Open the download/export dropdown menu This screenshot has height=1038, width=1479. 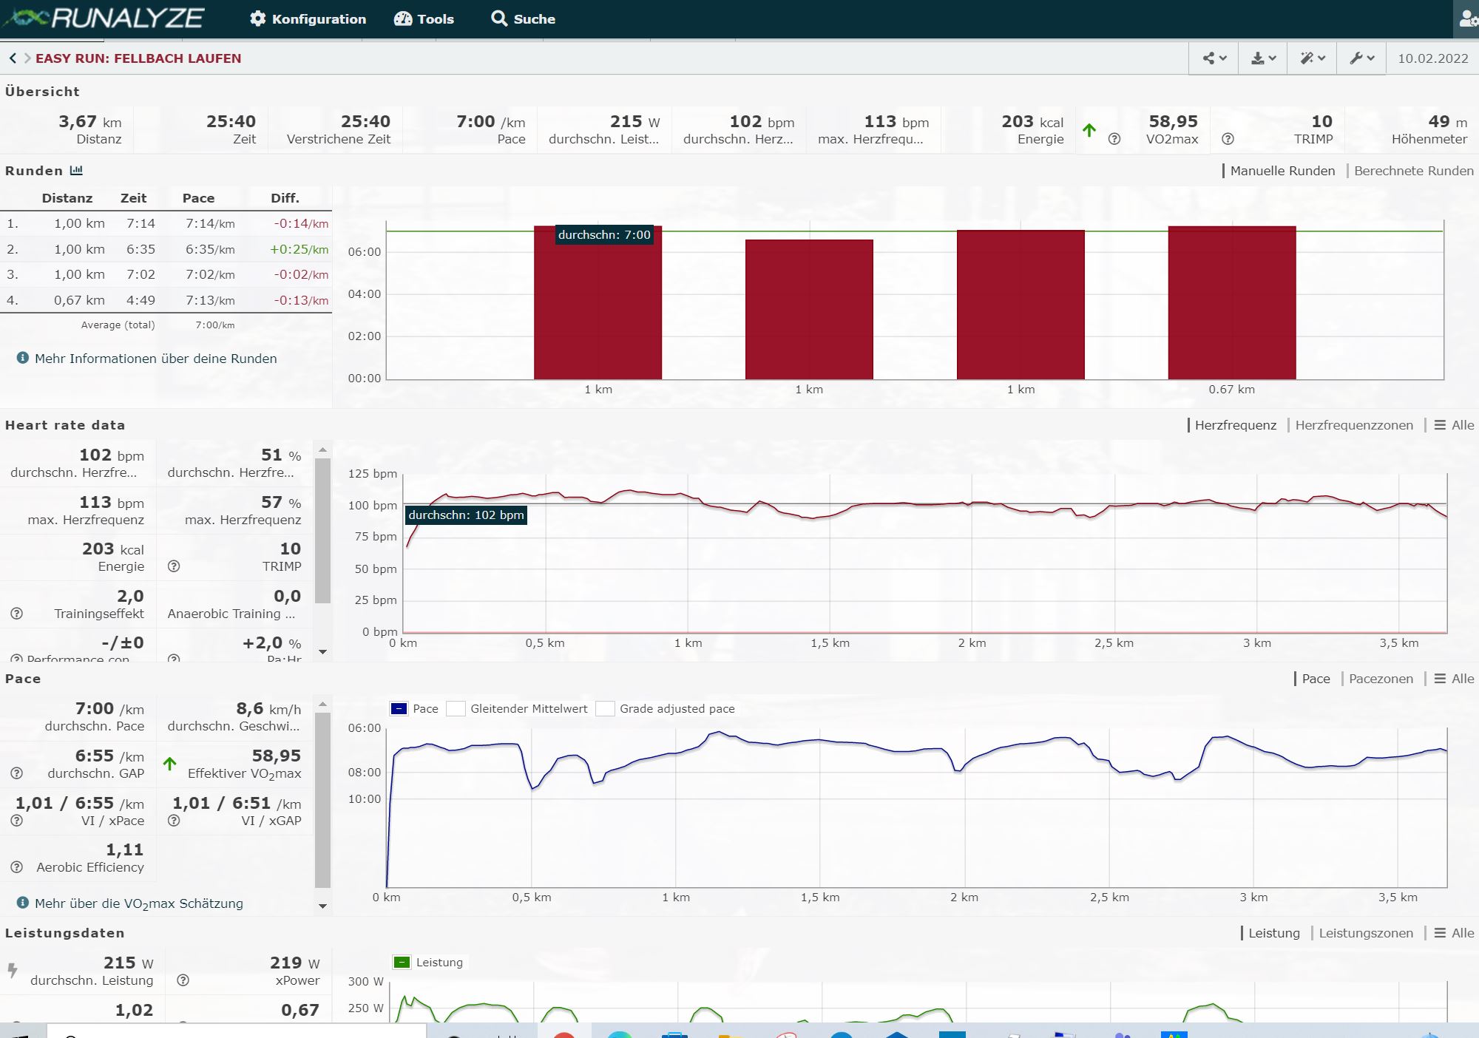[1263, 58]
